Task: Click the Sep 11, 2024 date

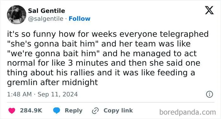Action: tap(58, 94)
